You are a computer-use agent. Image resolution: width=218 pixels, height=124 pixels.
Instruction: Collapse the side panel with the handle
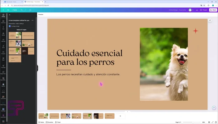point(37,68)
